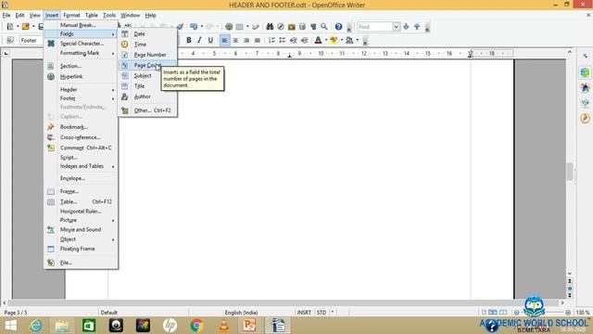
Task: Open the Help menu
Action: point(150,15)
